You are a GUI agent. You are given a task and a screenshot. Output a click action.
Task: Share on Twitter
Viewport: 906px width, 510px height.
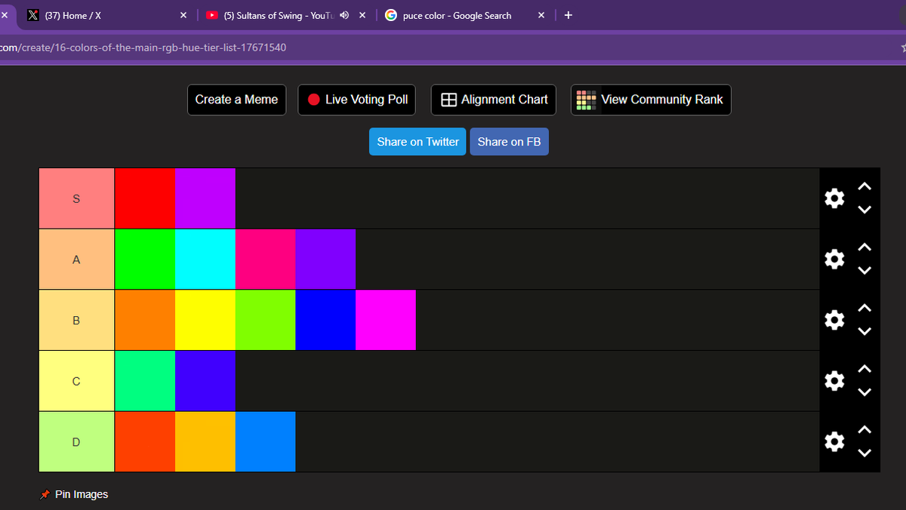click(418, 142)
